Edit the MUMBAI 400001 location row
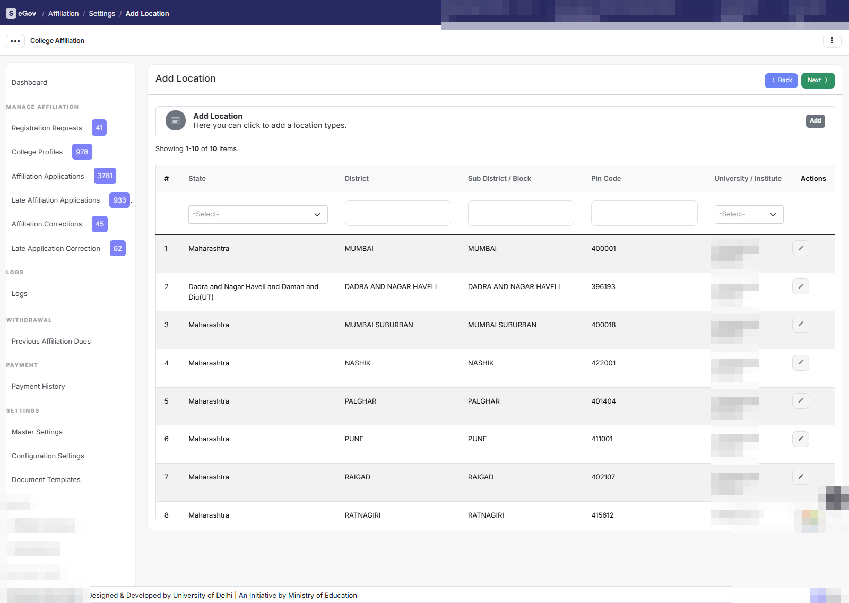Screen dimensions: 849x603 pos(801,248)
